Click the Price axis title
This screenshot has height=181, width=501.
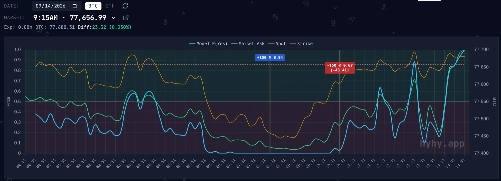coord(8,102)
